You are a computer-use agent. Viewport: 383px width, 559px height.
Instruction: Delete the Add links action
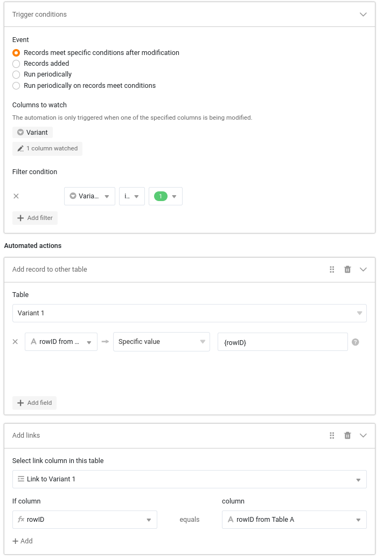[347, 436]
